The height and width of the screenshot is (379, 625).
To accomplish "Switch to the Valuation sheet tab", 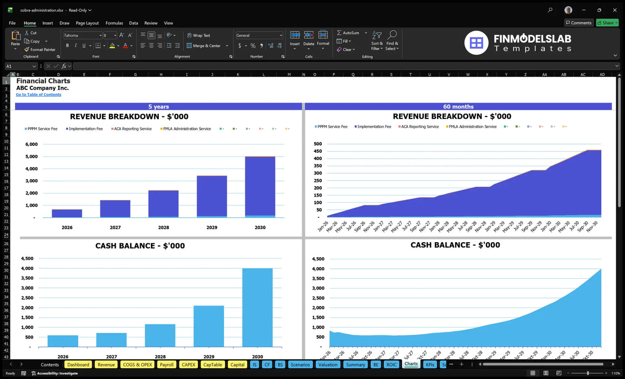I will pyautogui.click(x=328, y=364).
